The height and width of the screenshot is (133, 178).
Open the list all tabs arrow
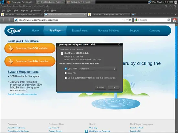176,14
